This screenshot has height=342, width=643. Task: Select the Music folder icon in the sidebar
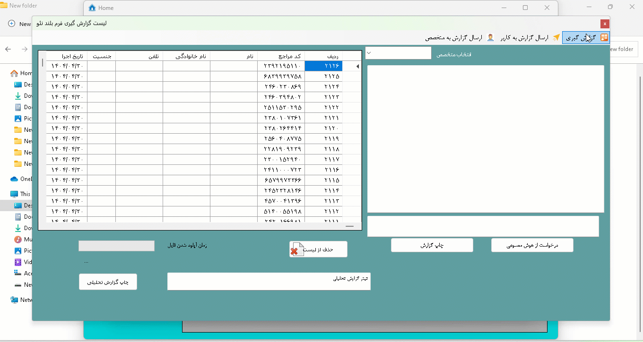tap(18, 239)
